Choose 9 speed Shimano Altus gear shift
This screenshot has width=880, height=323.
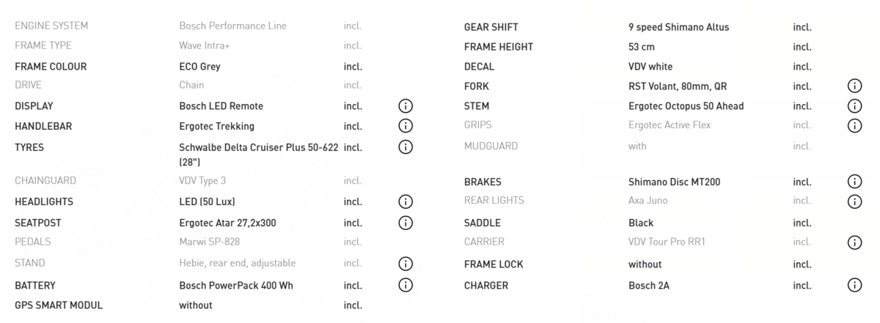click(678, 28)
